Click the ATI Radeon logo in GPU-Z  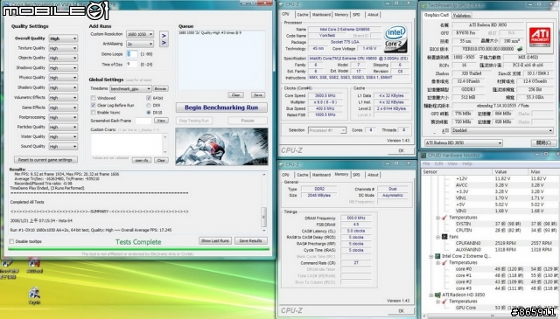tap(540, 37)
